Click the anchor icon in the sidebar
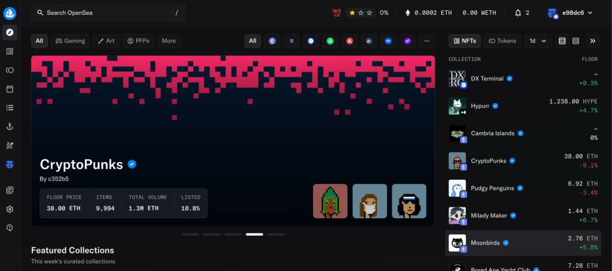 click(x=10, y=126)
